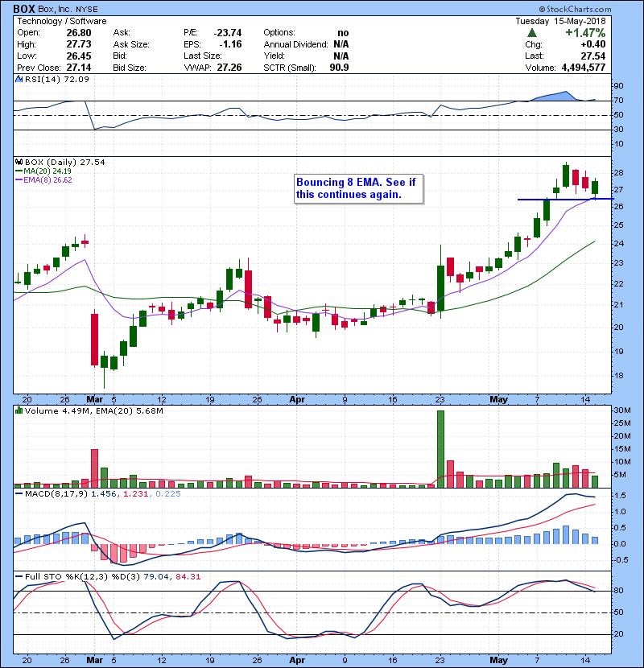Click the Technology / Software sector text
The image size is (644, 668).
(62, 21)
